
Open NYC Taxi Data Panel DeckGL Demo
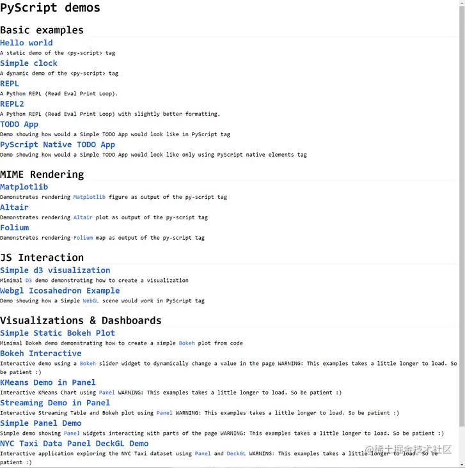click(x=74, y=444)
